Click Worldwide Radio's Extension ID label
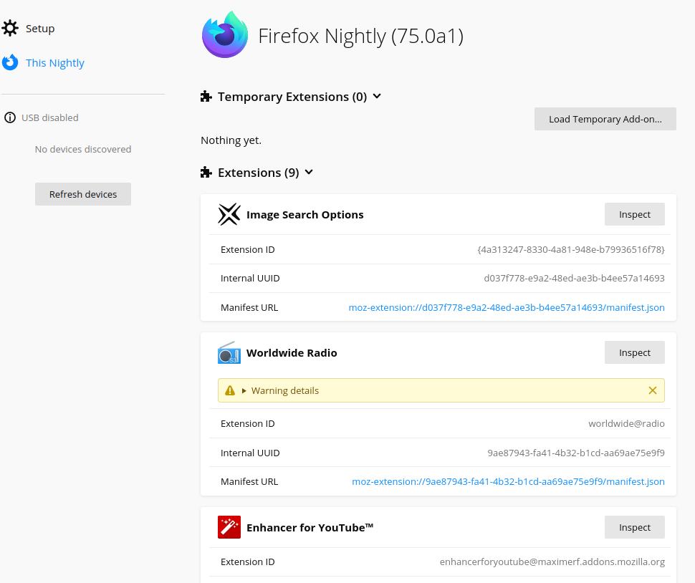The height and width of the screenshot is (583, 695). (x=248, y=423)
